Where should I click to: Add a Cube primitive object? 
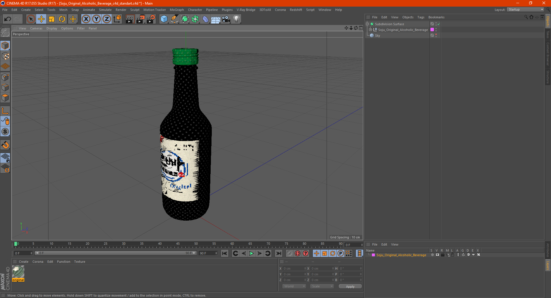(x=164, y=19)
